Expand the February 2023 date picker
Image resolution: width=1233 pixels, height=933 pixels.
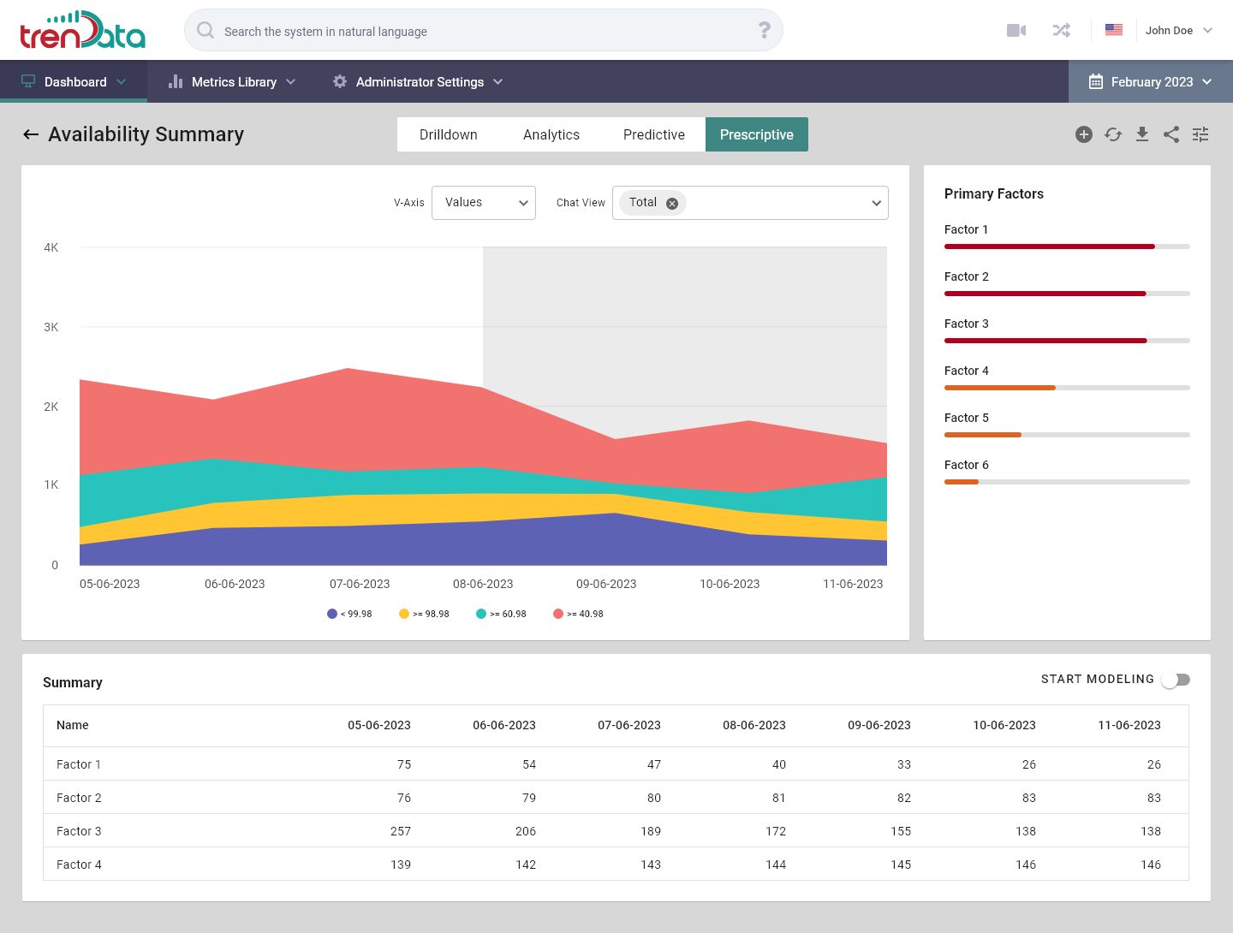click(x=1150, y=82)
